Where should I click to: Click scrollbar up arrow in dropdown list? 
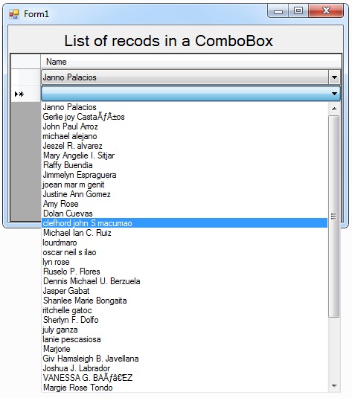click(x=334, y=109)
